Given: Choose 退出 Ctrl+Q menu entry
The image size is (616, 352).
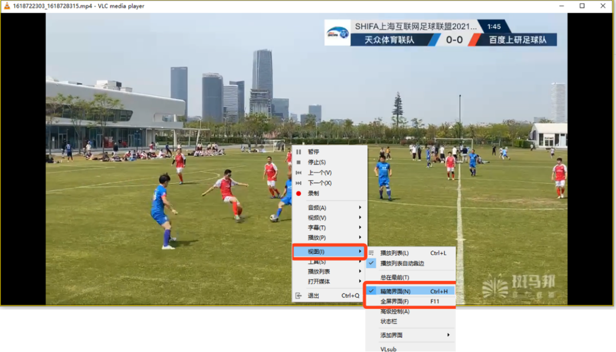Looking at the screenshot, I should pyautogui.click(x=330, y=296).
